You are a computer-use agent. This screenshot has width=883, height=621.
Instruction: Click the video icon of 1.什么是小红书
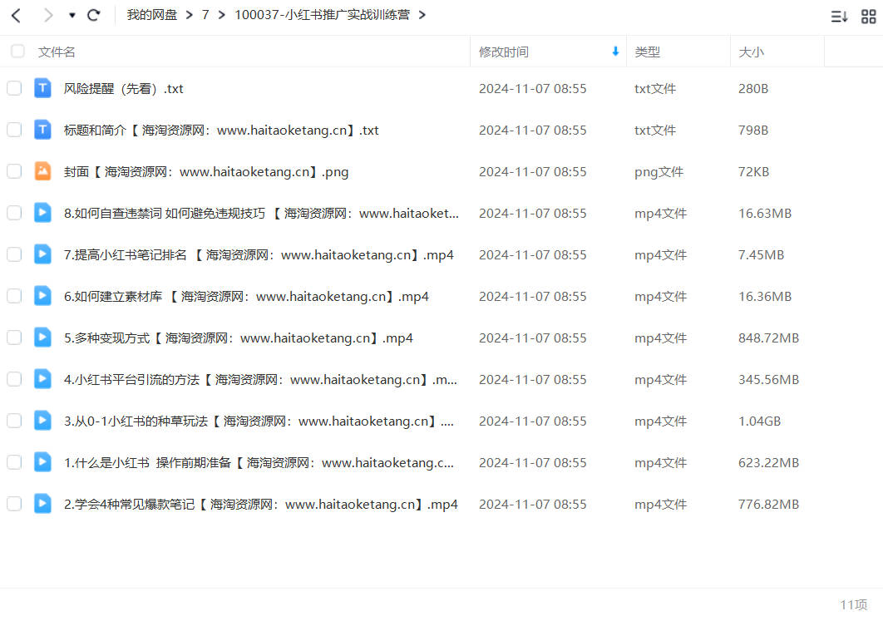click(42, 461)
